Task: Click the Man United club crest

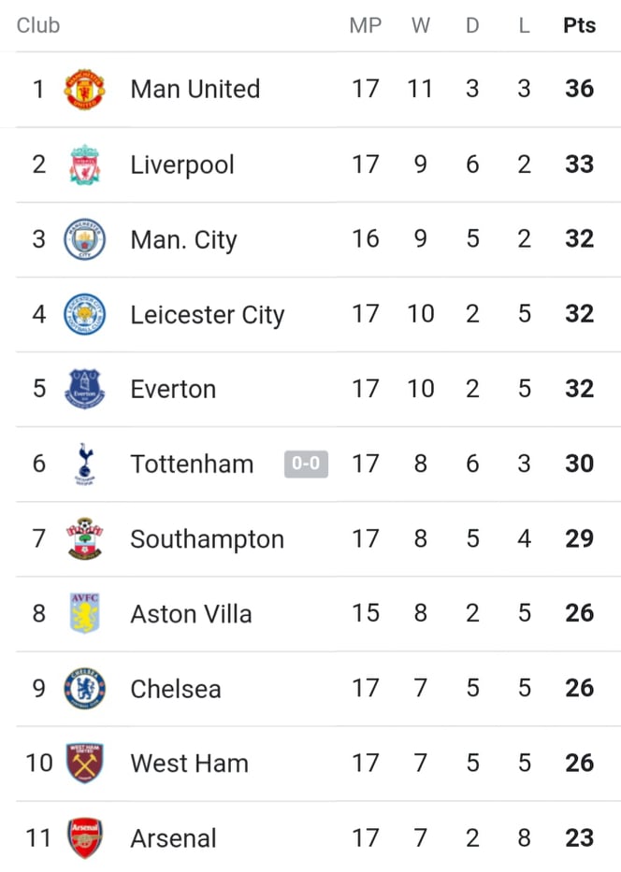Action: (x=84, y=89)
